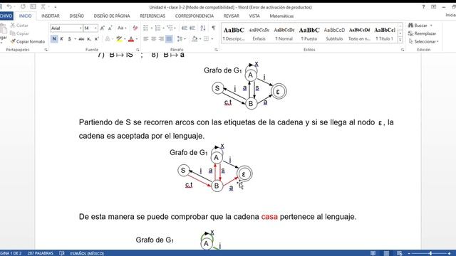This screenshot has width=456, height=256.
Task: Click the shading paint bucket icon
Action: point(195,39)
